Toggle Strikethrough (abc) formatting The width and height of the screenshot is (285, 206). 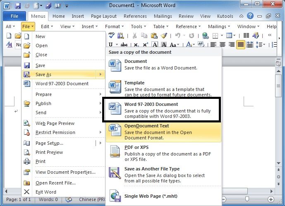[124, 45]
